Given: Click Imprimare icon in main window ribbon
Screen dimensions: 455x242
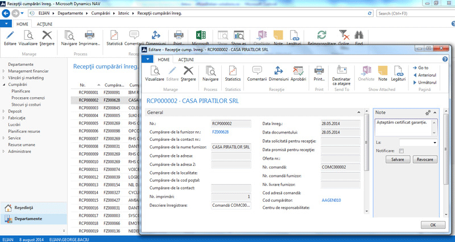Looking at the screenshot, I should (89, 36).
